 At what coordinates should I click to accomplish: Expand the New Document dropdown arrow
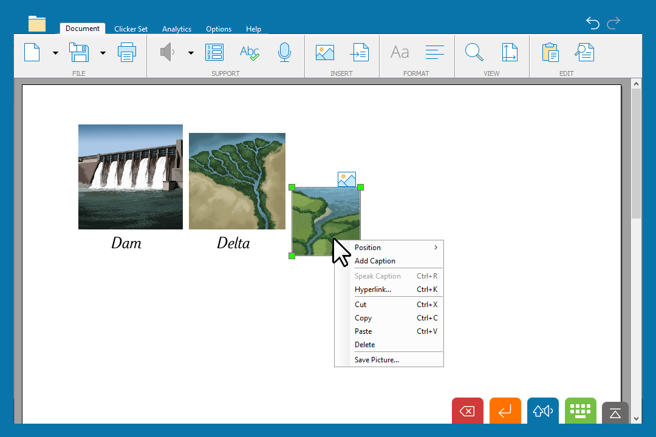[x=55, y=53]
